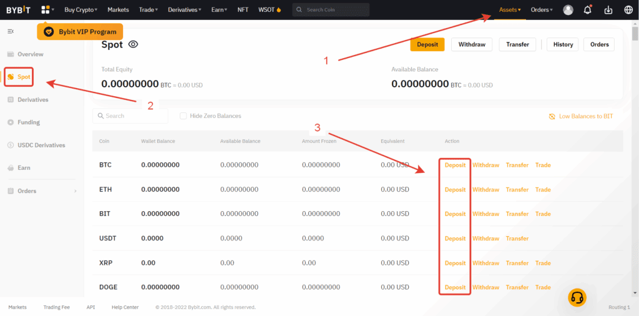Click the notification bell icon
Image resolution: width=639 pixels, height=316 pixels.
pyautogui.click(x=587, y=10)
